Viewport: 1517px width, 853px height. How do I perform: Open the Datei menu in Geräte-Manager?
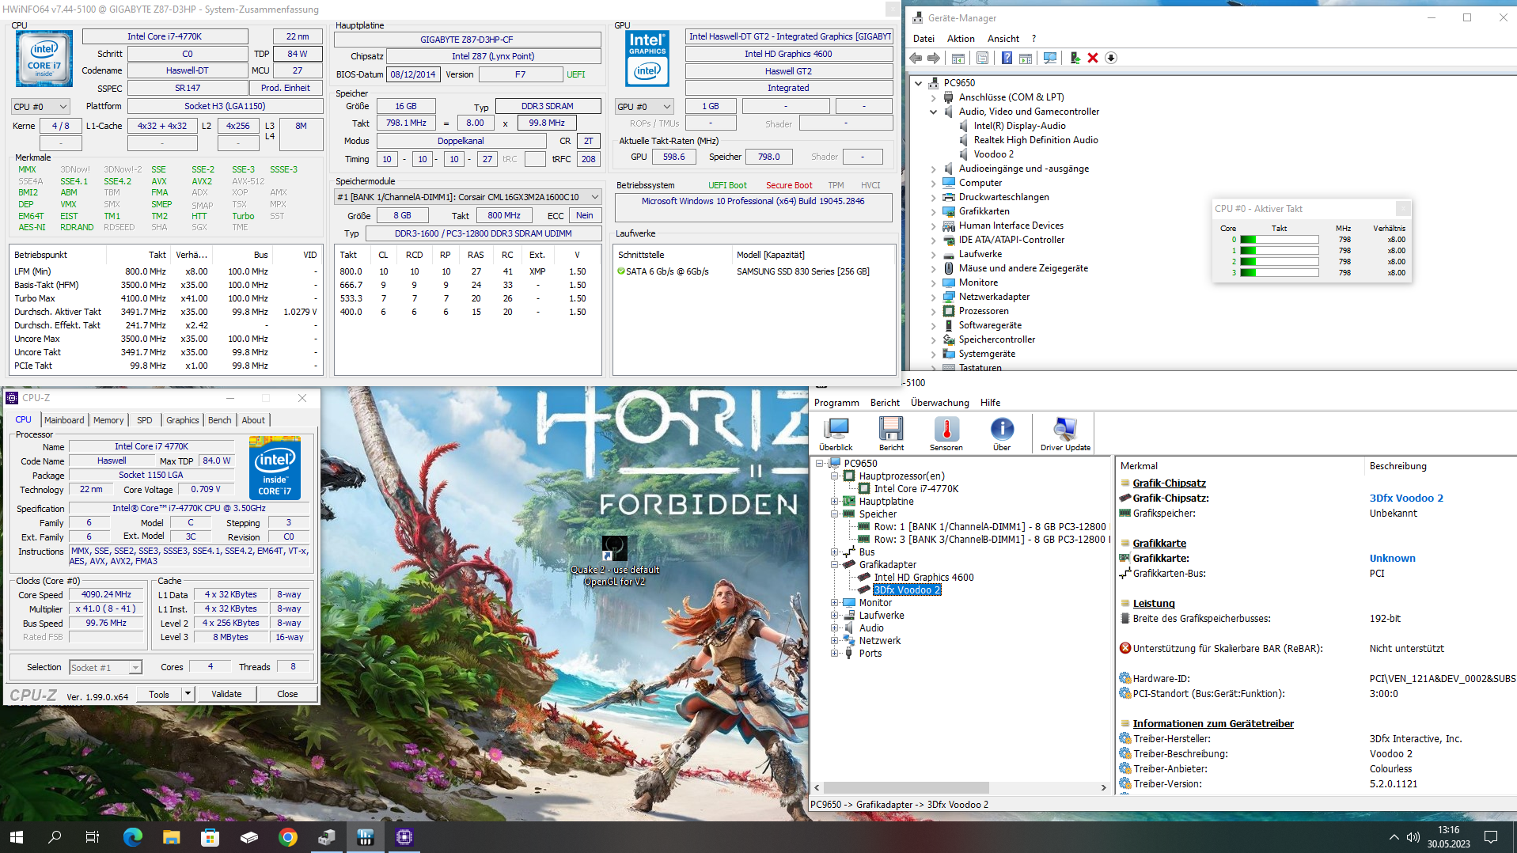coord(923,39)
